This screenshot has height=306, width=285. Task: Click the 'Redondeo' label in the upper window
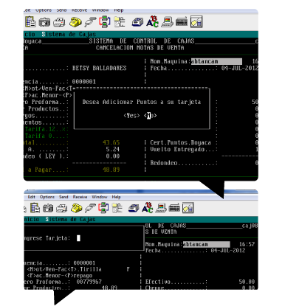pos(164,163)
